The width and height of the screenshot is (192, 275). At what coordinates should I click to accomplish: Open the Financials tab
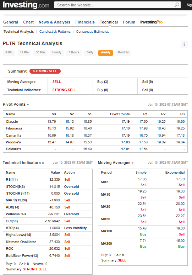click(x=85, y=22)
